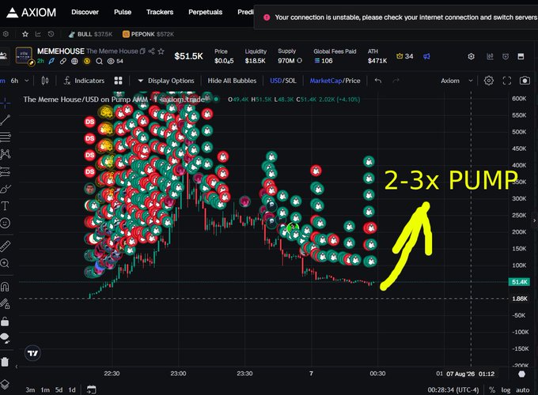Viewport: 538px width, 395px height.
Task: Open the chart-line icon in the ticker bar
Action: pos(38,34)
